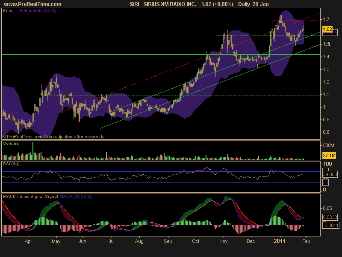Viewport: 342px width, 257px height.
Task: Click the yellow 1.62 current price tag
Action: coord(327,29)
